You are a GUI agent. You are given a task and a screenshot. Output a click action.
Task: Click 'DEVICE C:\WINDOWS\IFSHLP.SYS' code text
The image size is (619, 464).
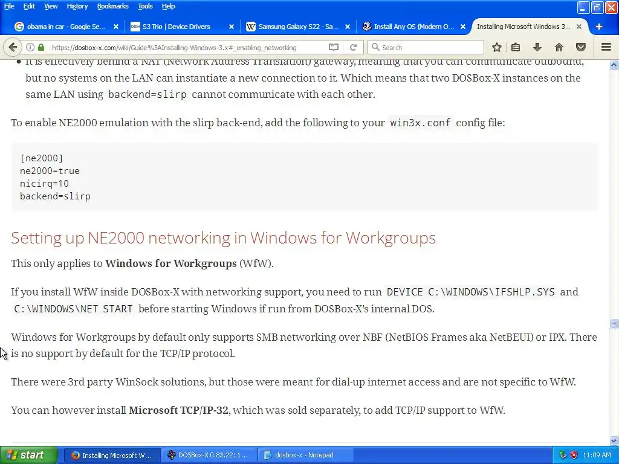pyautogui.click(x=470, y=292)
